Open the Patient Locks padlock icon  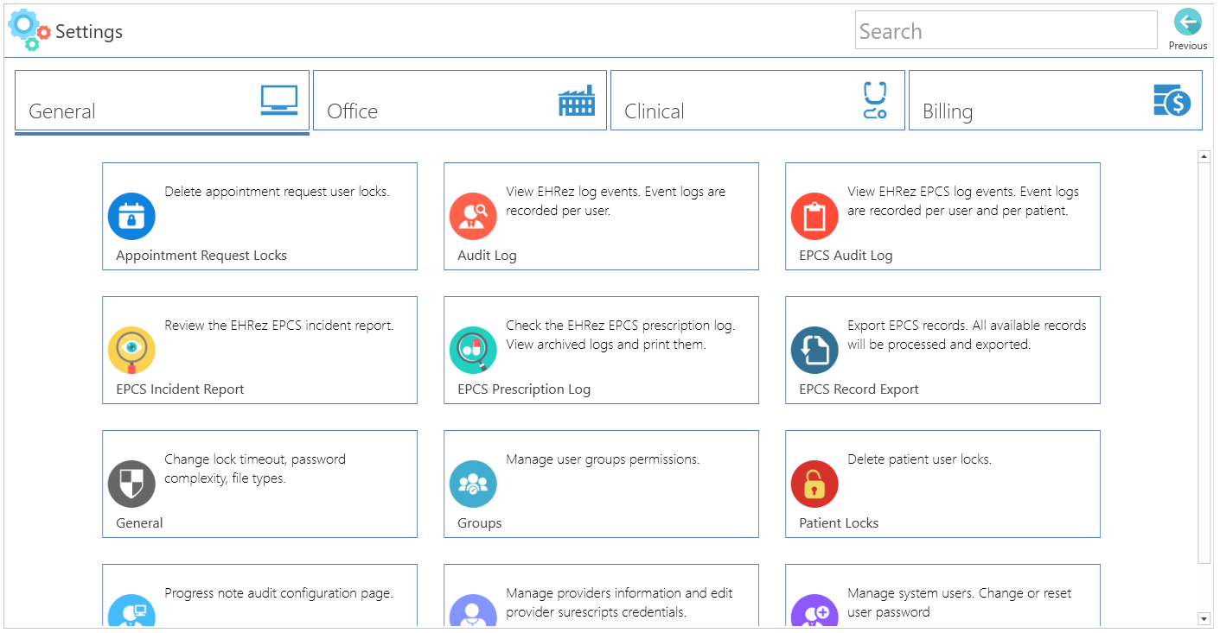pyautogui.click(x=814, y=484)
